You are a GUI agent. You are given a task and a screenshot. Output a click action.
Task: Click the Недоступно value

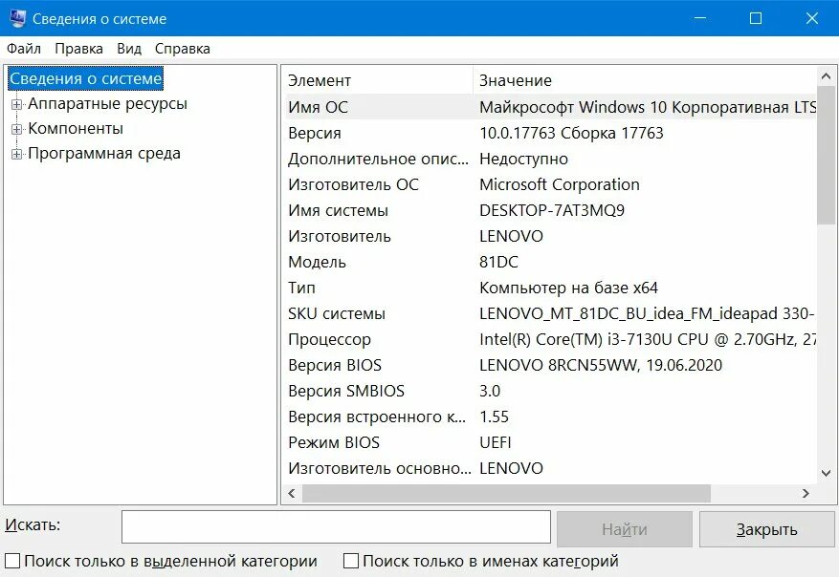pyautogui.click(x=523, y=159)
